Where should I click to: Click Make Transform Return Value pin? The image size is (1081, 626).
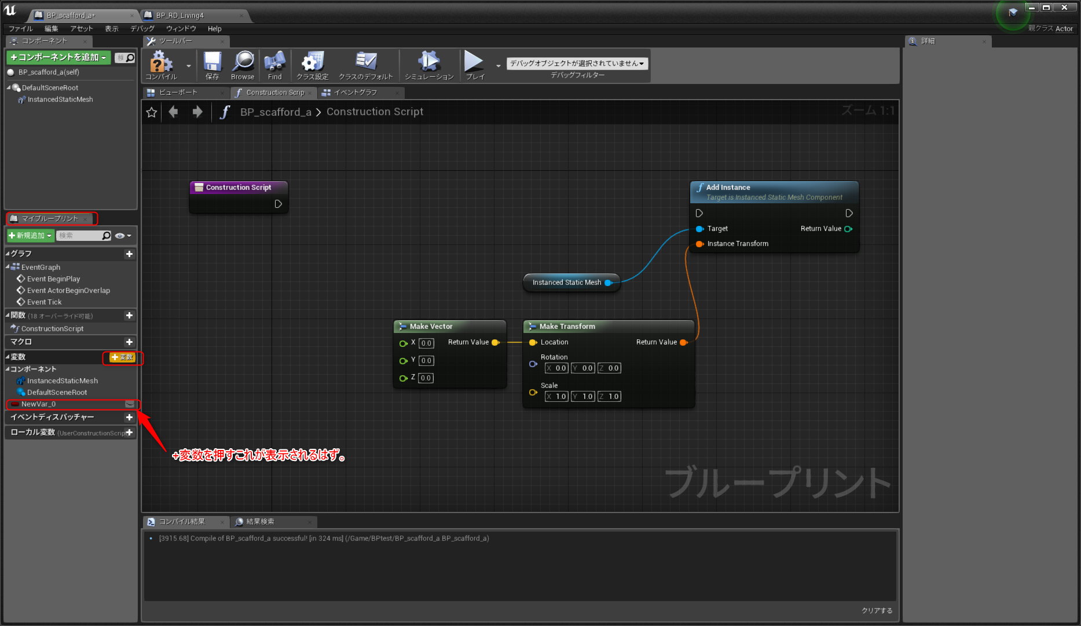click(x=684, y=342)
